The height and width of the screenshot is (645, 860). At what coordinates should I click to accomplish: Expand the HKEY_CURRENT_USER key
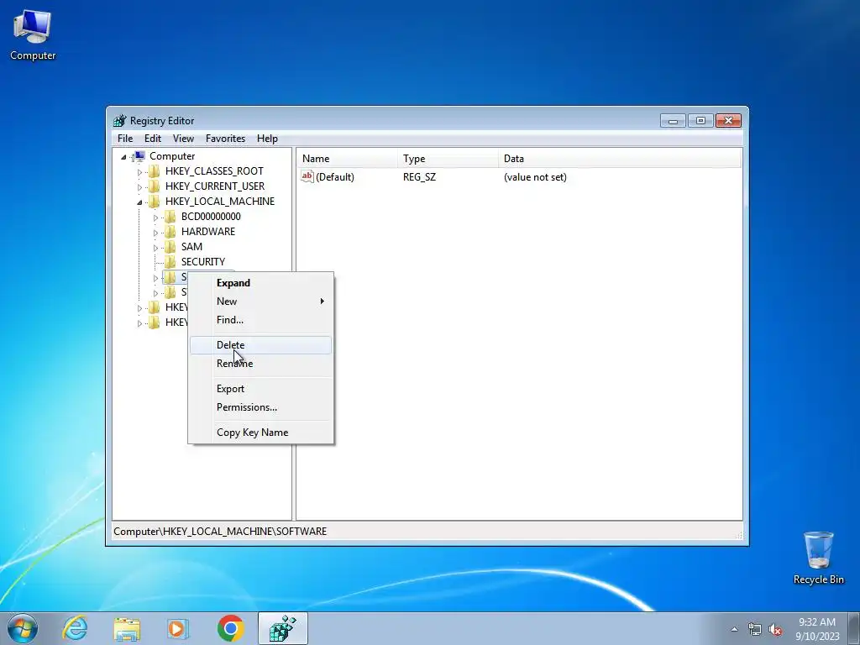click(x=139, y=187)
